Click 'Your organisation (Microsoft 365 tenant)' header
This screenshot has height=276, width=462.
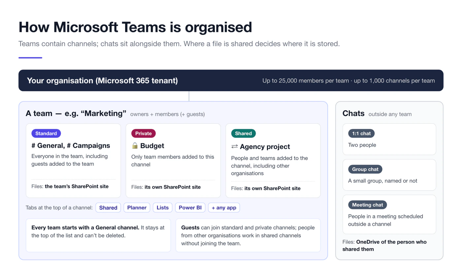[102, 80]
